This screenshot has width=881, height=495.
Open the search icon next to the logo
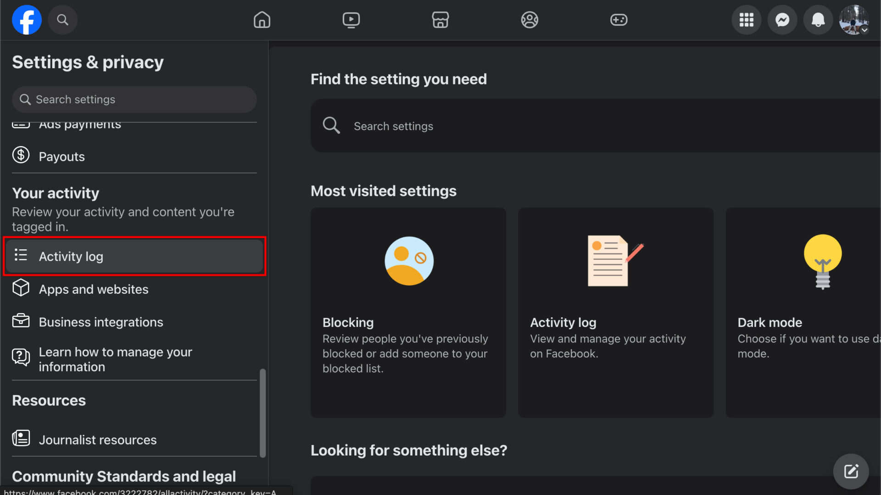[63, 20]
